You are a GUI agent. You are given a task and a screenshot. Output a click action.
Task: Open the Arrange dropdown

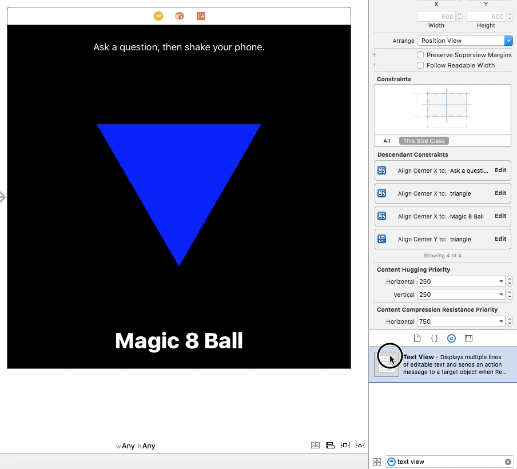pyautogui.click(x=464, y=41)
